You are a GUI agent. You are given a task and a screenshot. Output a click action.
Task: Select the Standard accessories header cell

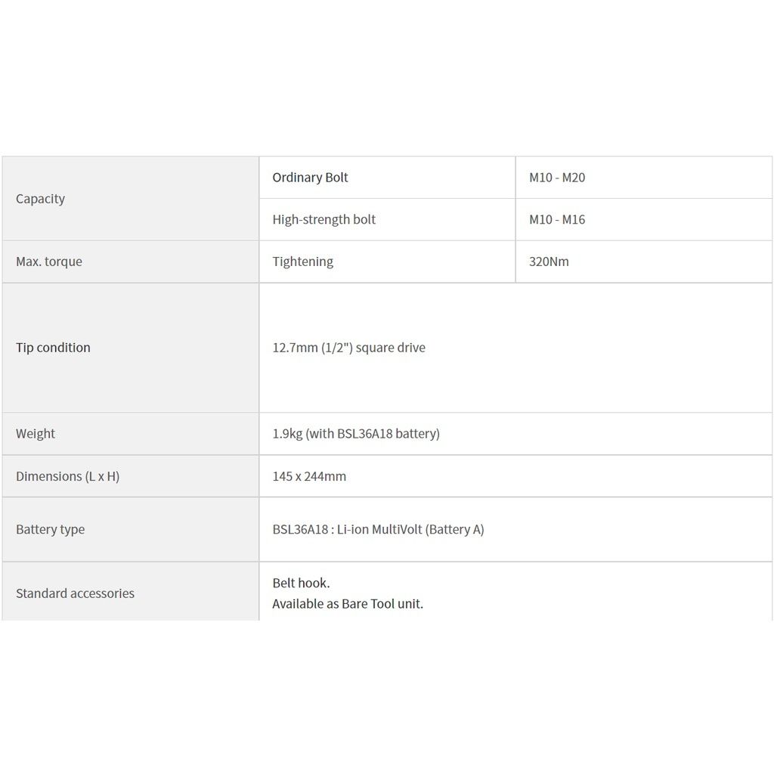click(130, 591)
